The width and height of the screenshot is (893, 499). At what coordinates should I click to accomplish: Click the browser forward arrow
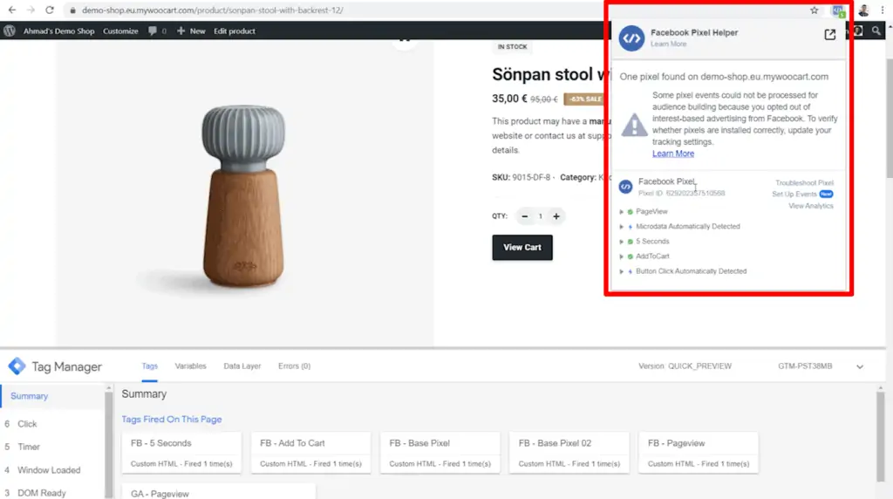pos(31,10)
